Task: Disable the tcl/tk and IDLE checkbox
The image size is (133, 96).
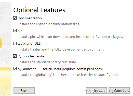Action: click(15, 43)
